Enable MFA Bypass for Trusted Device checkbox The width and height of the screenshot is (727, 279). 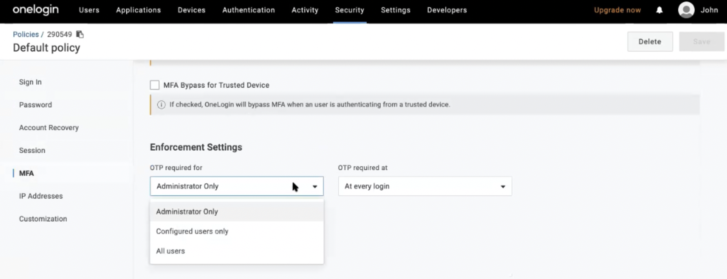coord(155,85)
